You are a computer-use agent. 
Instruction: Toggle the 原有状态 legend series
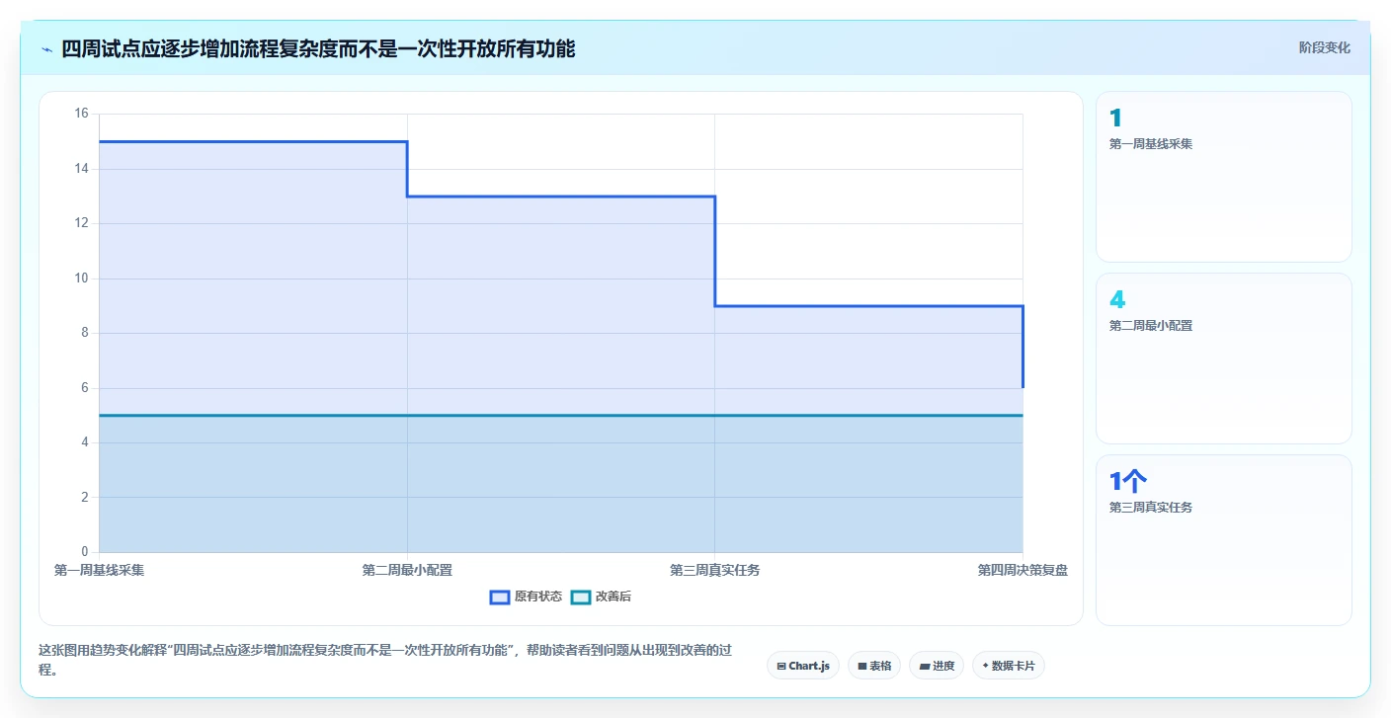(x=527, y=597)
